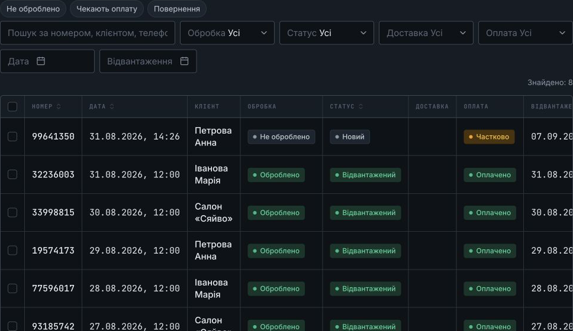573x331 pixels.
Task: Click Відвантажений badge of order 19574173
Action: pos(365,251)
